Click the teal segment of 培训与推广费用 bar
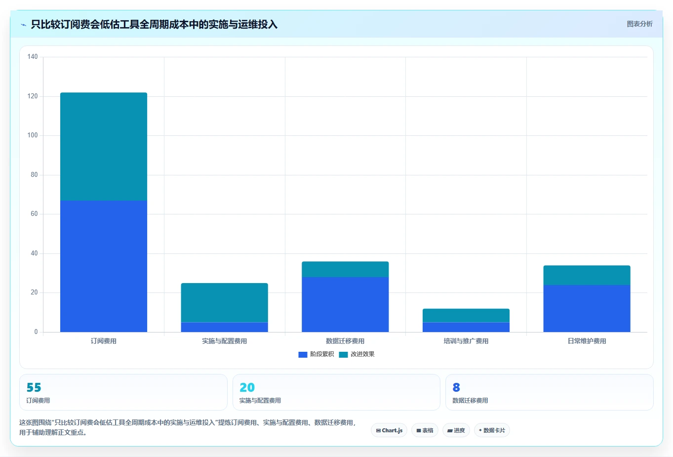 coord(466,315)
